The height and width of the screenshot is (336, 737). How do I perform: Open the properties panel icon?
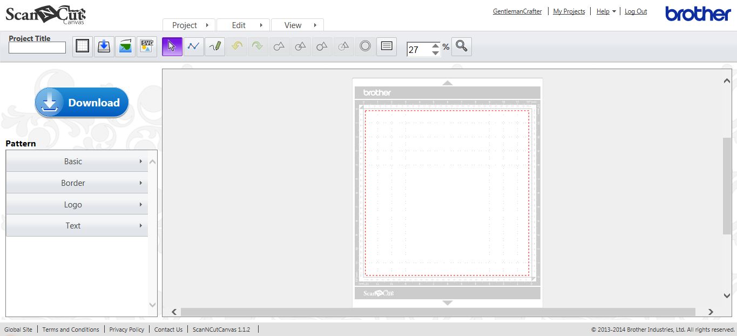(387, 46)
